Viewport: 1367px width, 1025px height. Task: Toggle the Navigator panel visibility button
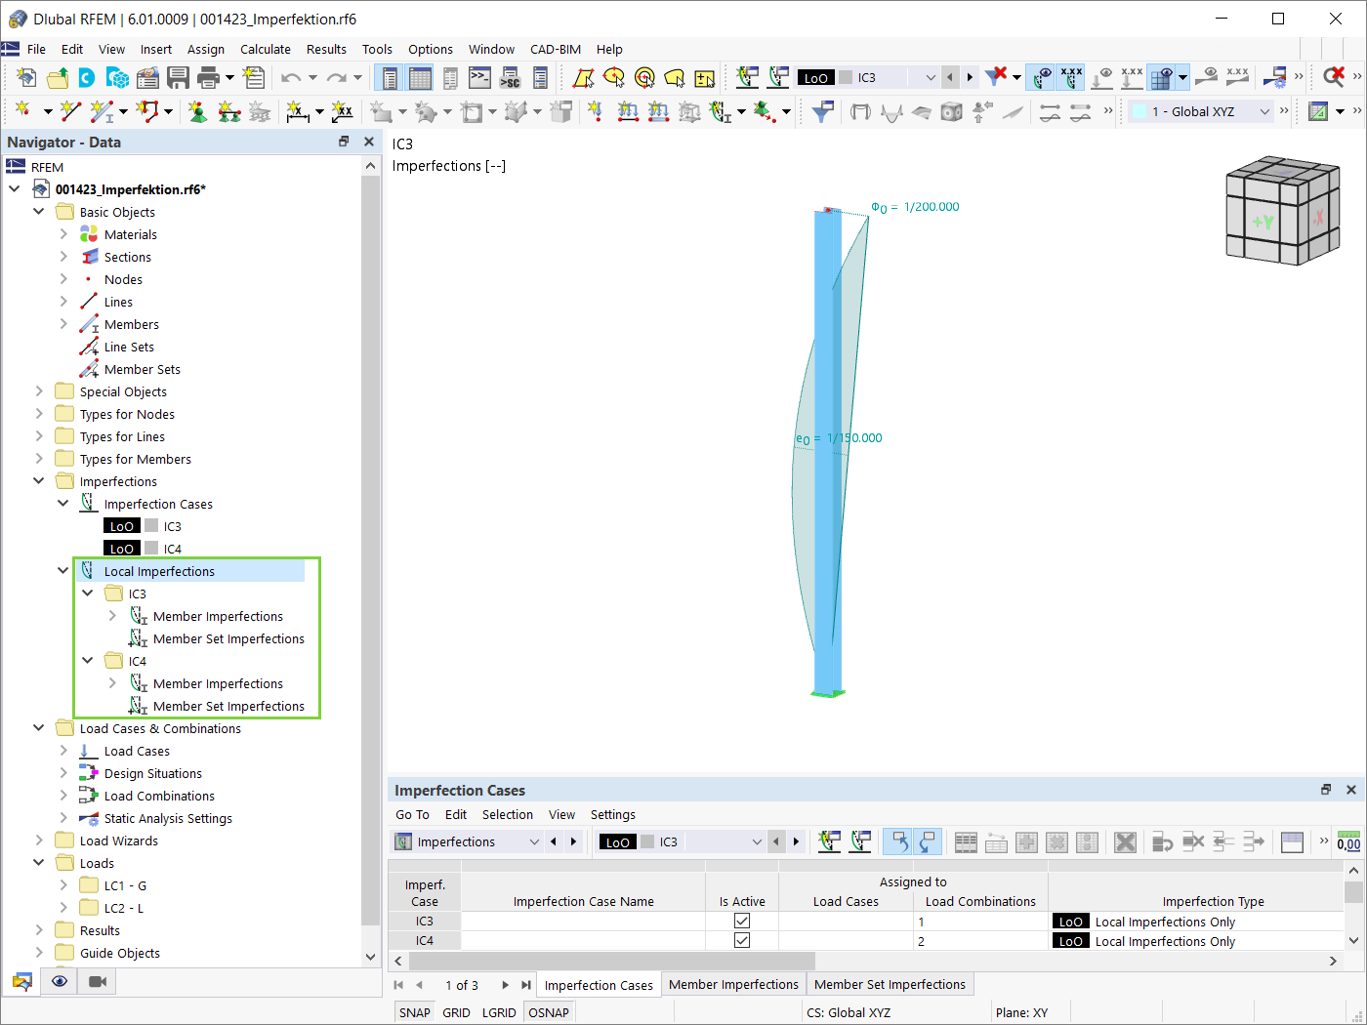[390, 77]
